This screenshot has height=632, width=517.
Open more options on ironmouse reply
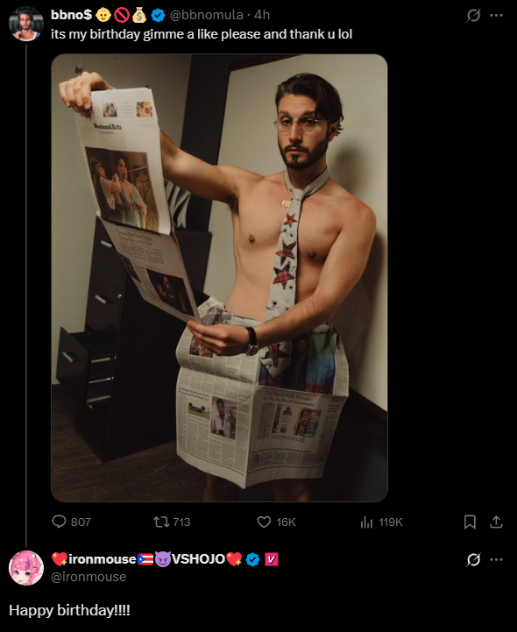pos(496,559)
